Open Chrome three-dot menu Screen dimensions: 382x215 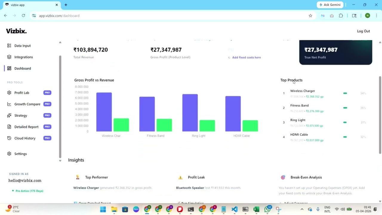(x=377, y=16)
